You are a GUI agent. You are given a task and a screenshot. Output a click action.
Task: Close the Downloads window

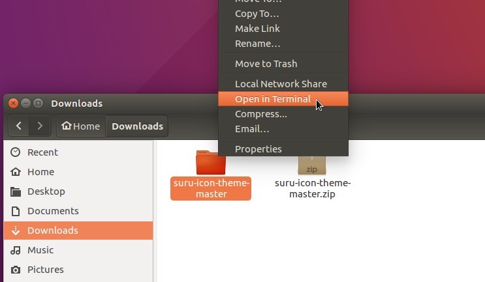(x=13, y=103)
